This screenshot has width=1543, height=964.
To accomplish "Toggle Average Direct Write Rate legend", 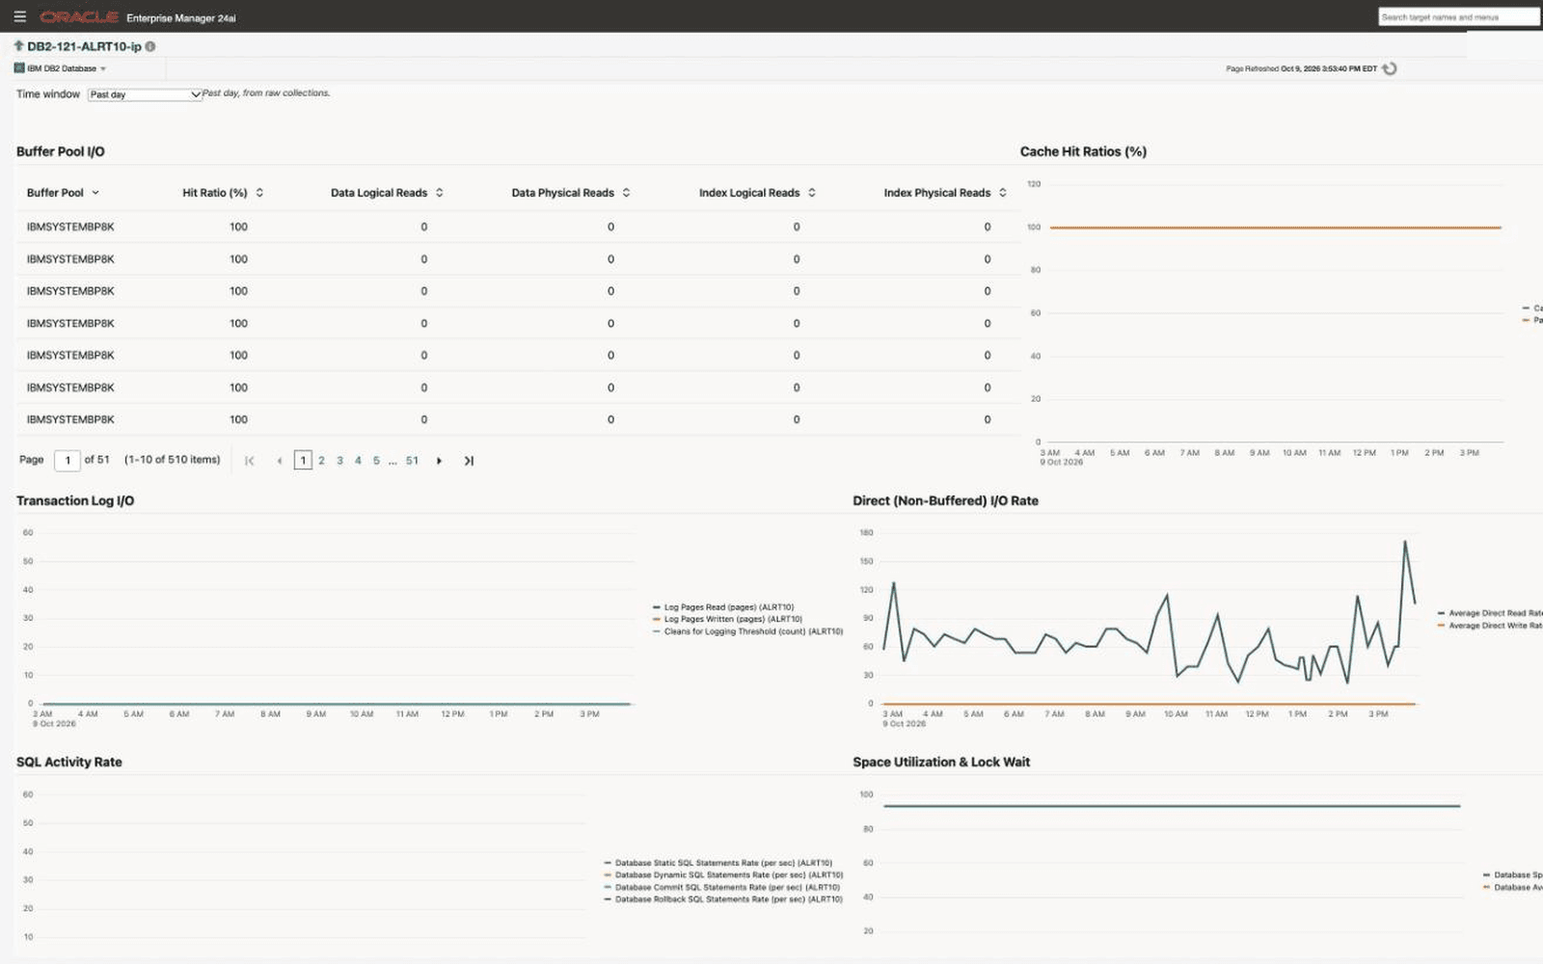I will coord(1490,626).
